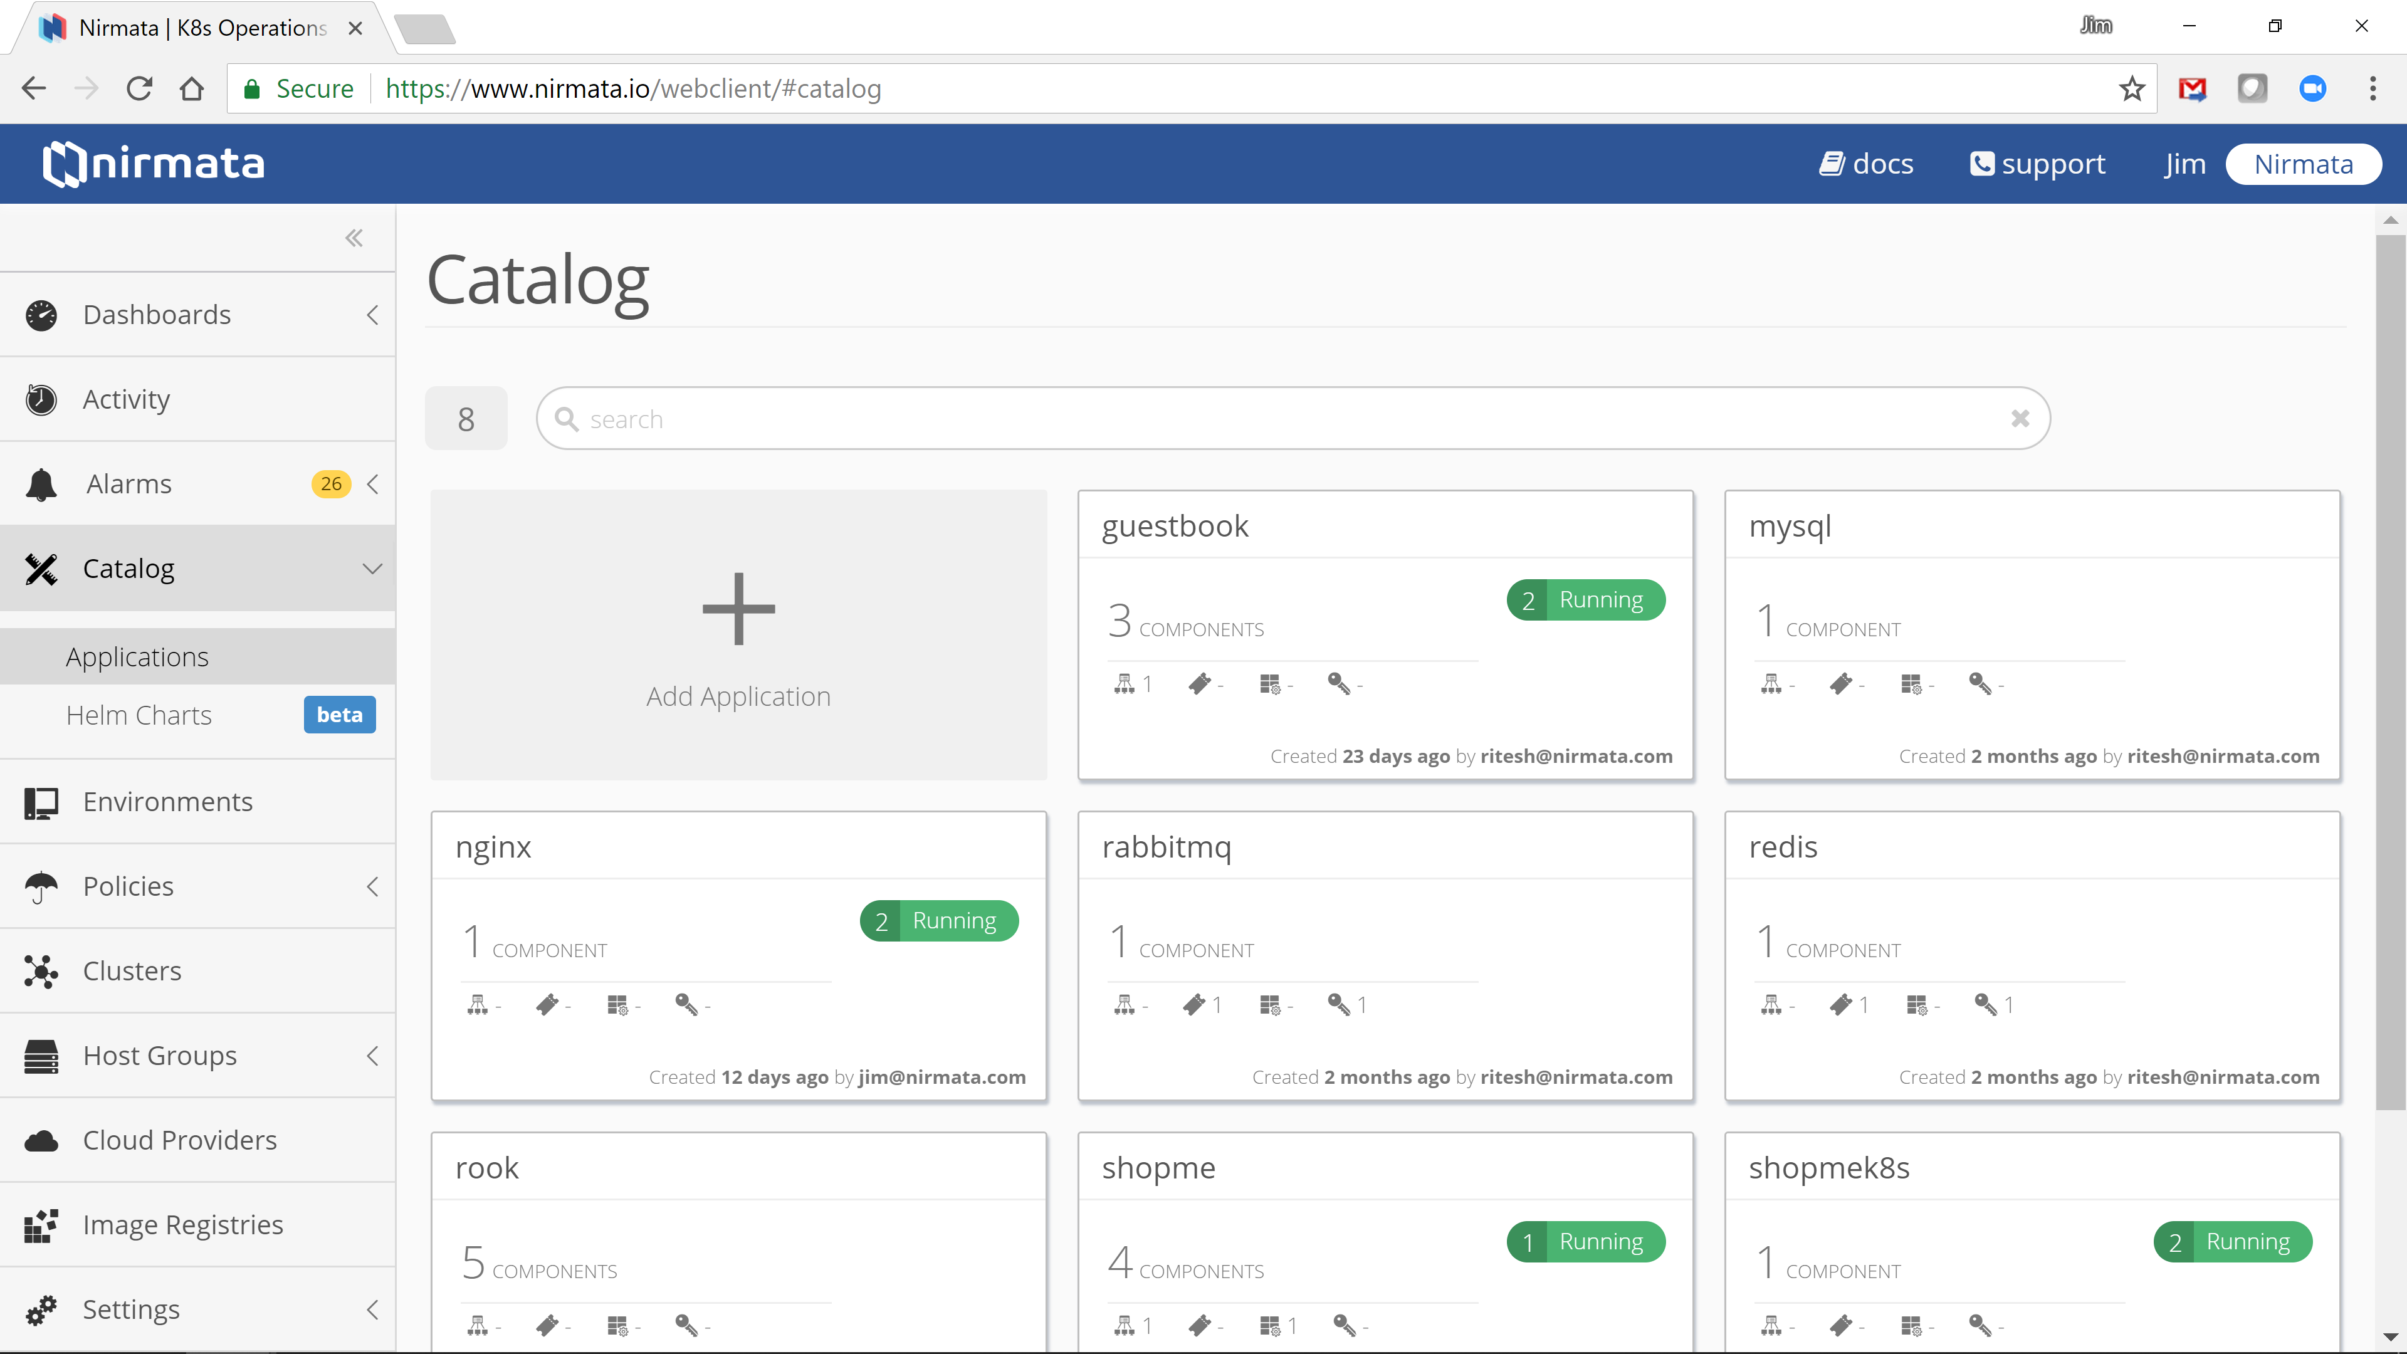The image size is (2407, 1354).
Task: Expand the Alarms menu chevron
Action: point(373,484)
